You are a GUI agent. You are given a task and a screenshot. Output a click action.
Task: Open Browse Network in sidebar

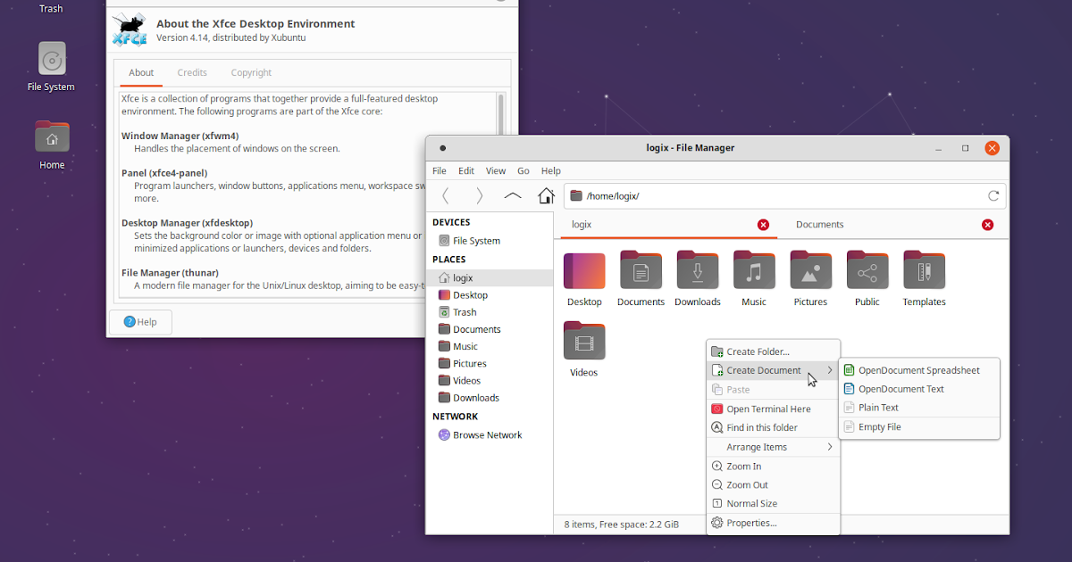click(x=490, y=435)
